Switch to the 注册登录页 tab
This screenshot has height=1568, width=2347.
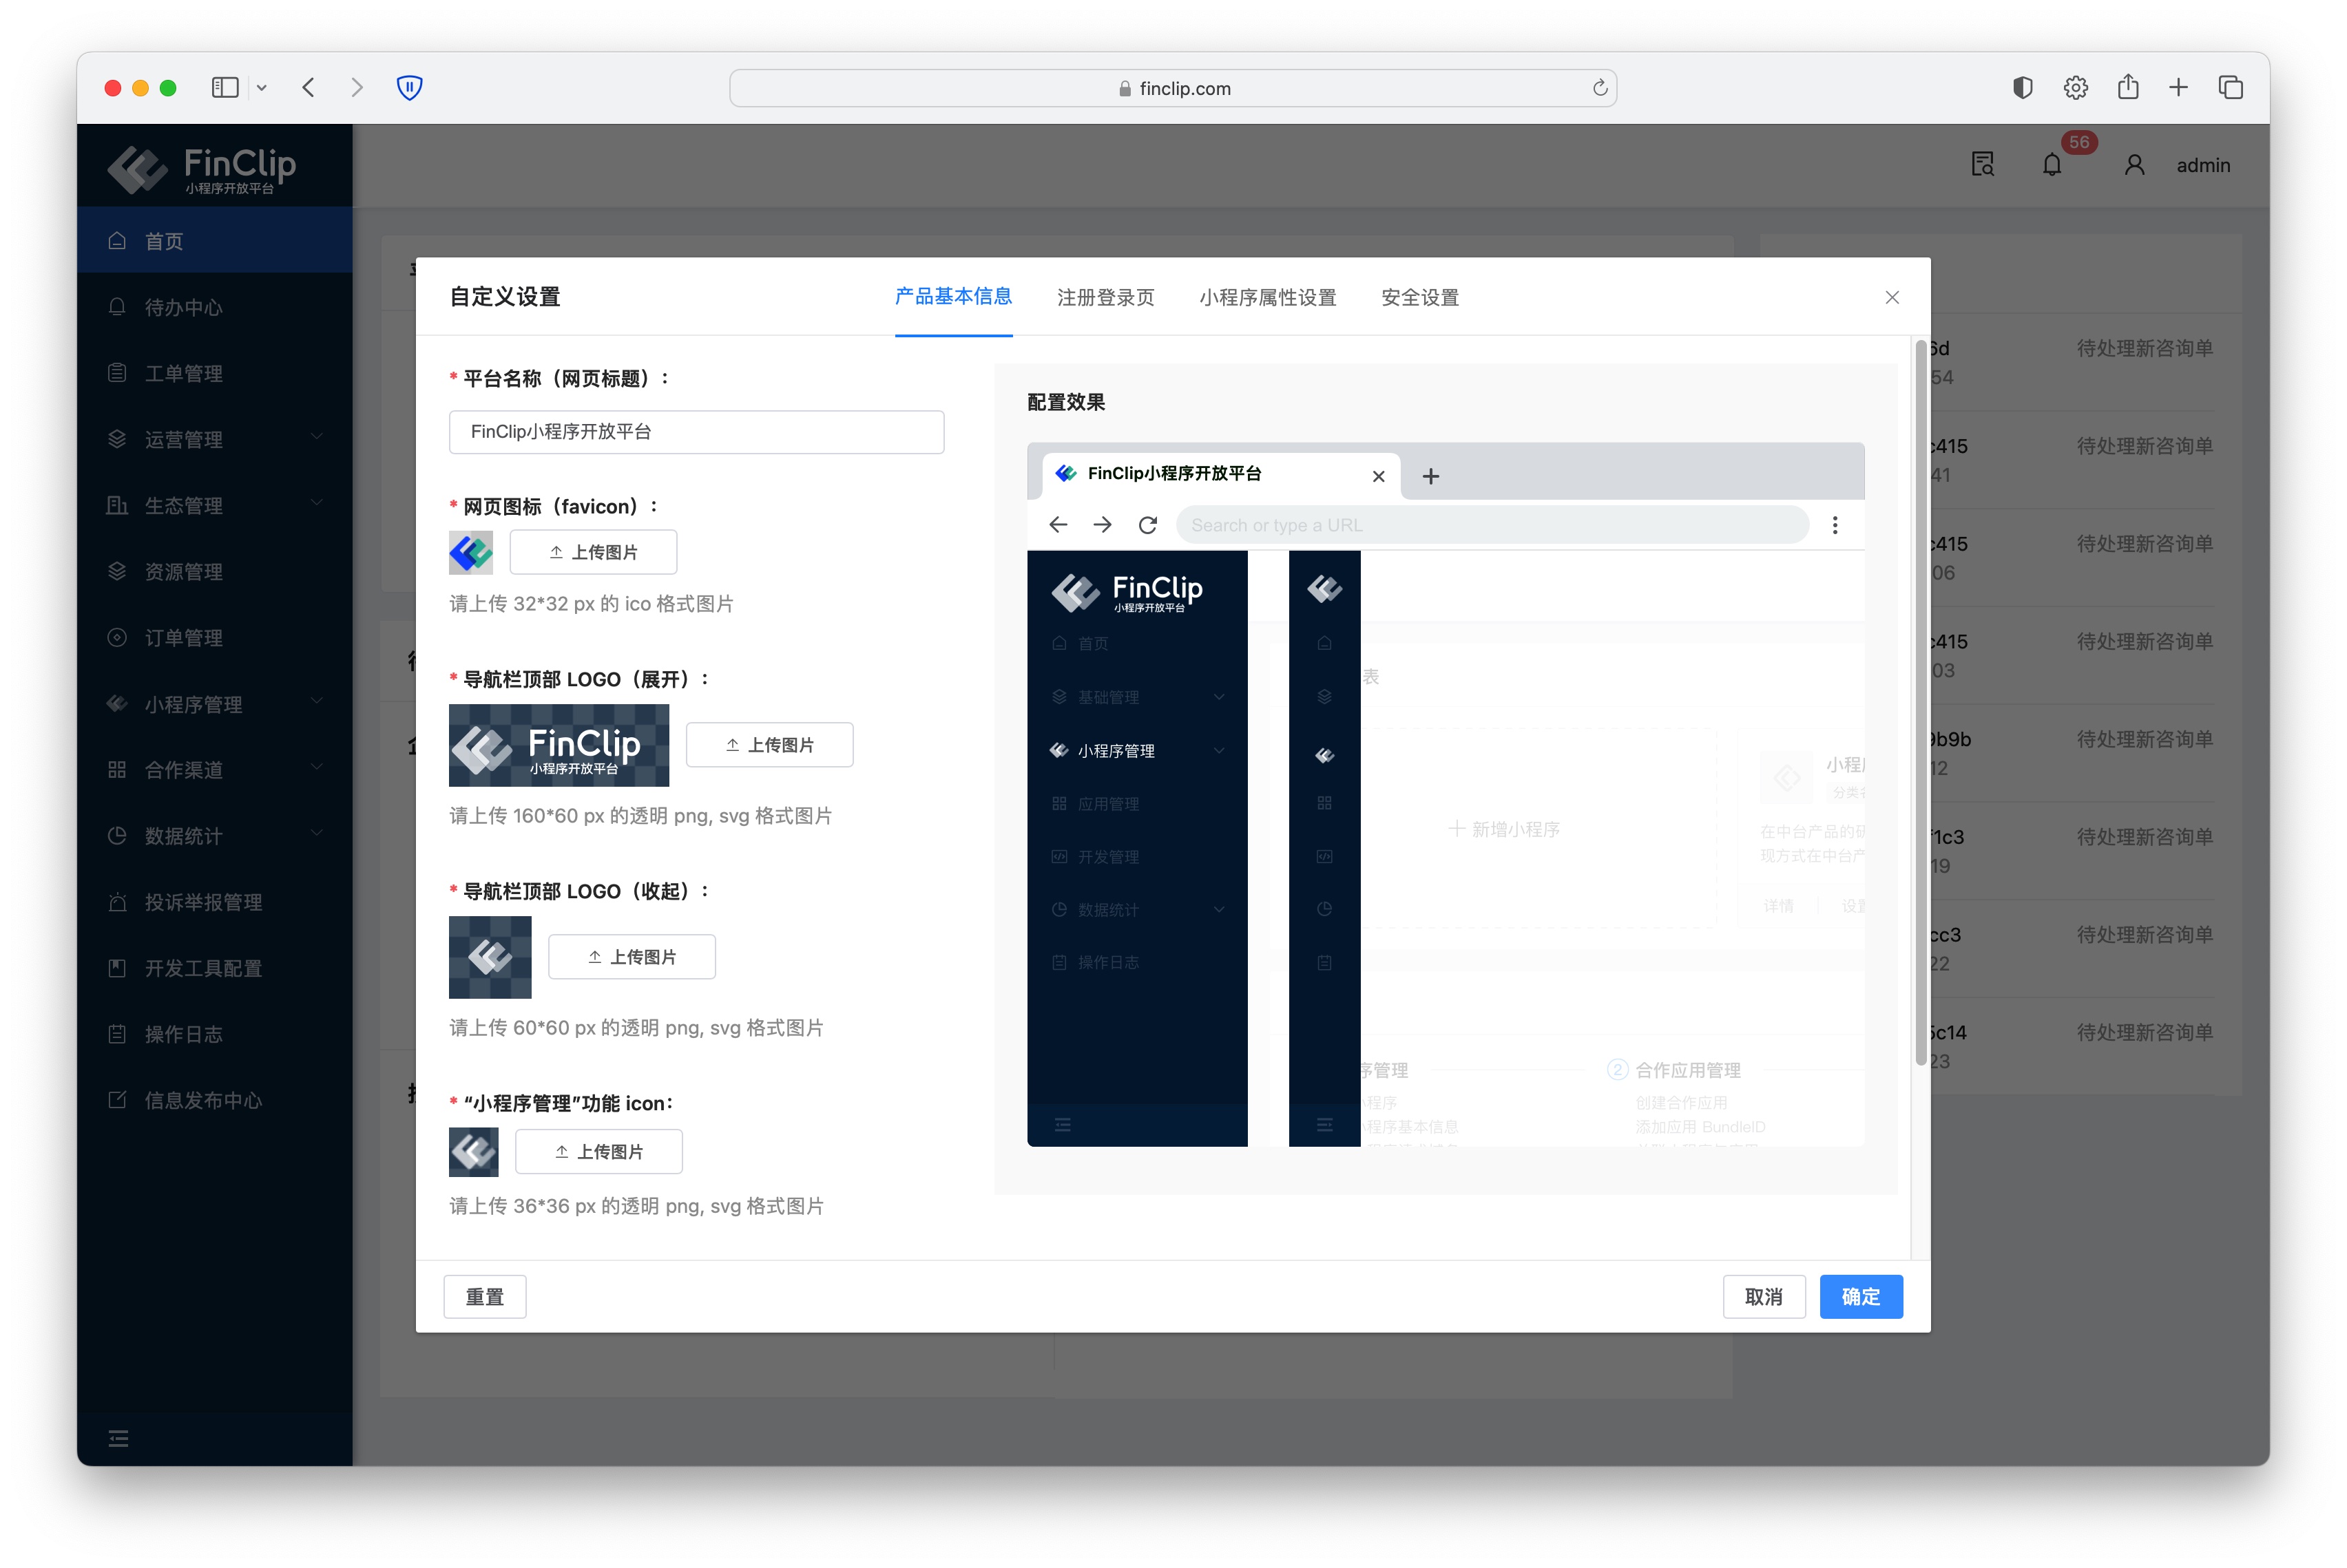pos(1105,297)
